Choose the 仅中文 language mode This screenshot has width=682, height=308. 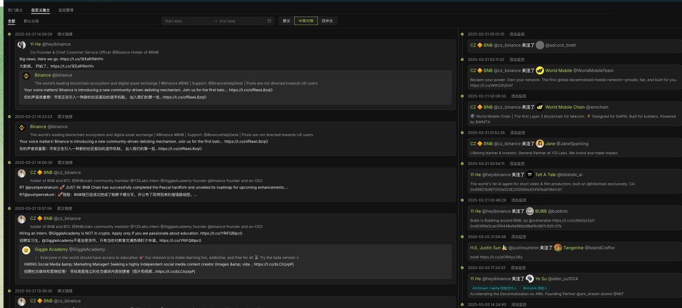point(327,21)
